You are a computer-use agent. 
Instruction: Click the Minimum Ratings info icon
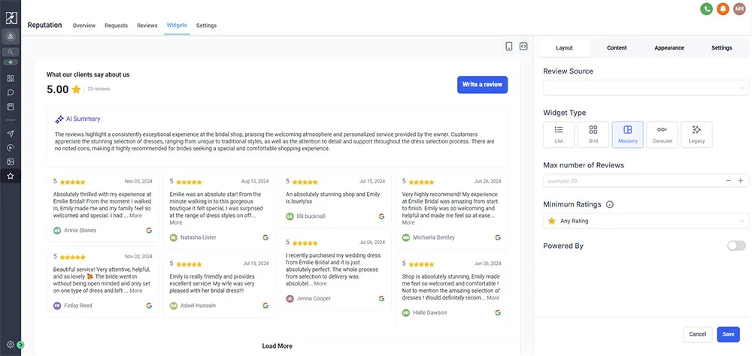pyautogui.click(x=610, y=204)
